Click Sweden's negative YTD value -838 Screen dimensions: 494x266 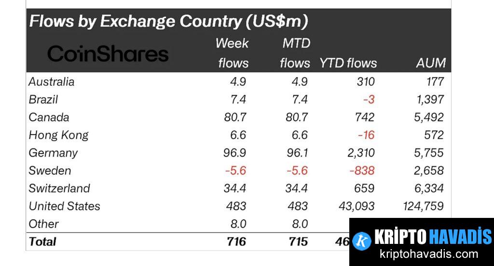click(362, 170)
